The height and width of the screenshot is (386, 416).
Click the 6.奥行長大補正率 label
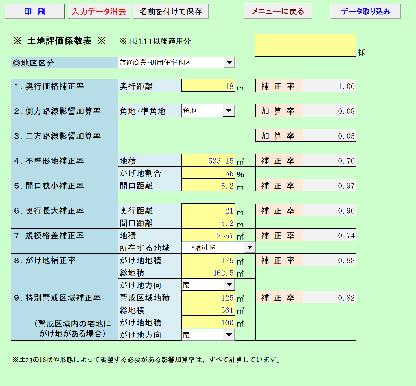click(49, 211)
